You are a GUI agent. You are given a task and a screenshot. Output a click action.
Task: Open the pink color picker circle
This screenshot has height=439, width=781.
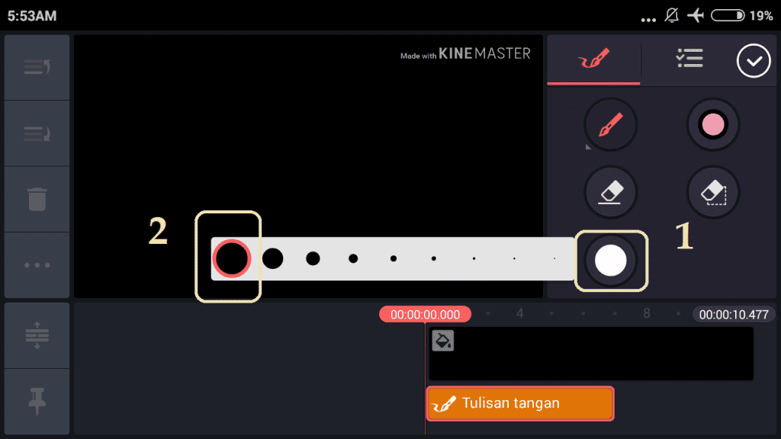coord(713,124)
